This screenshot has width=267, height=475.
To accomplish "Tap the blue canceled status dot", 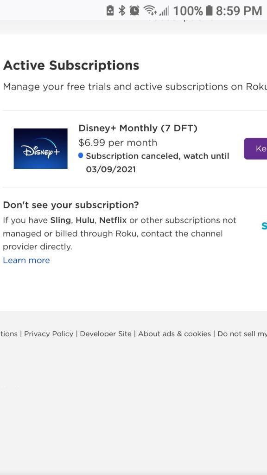I will (81, 156).
